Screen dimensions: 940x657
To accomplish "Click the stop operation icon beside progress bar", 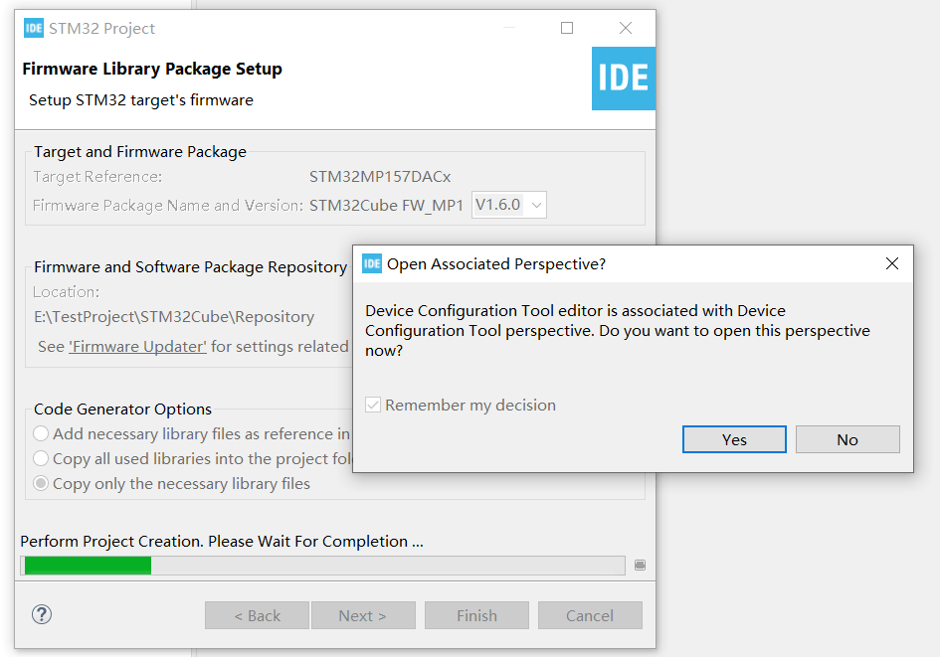I will coord(640,566).
